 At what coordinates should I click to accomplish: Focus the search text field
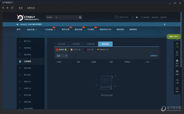pos(68,17)
